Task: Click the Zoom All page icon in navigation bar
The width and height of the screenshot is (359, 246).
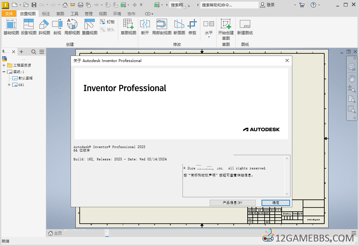Action: click(352, 99)
